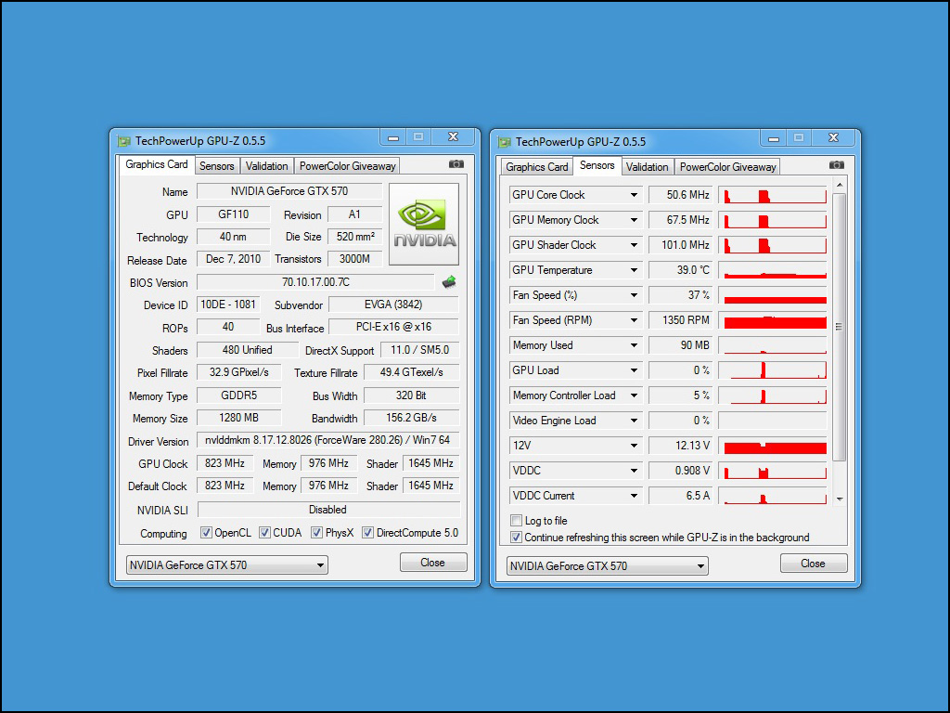Image resolution: width=950 pixels, height=713 pixels.
Task: Open Memory Used sensor dropdown
Action: point(634,345)
